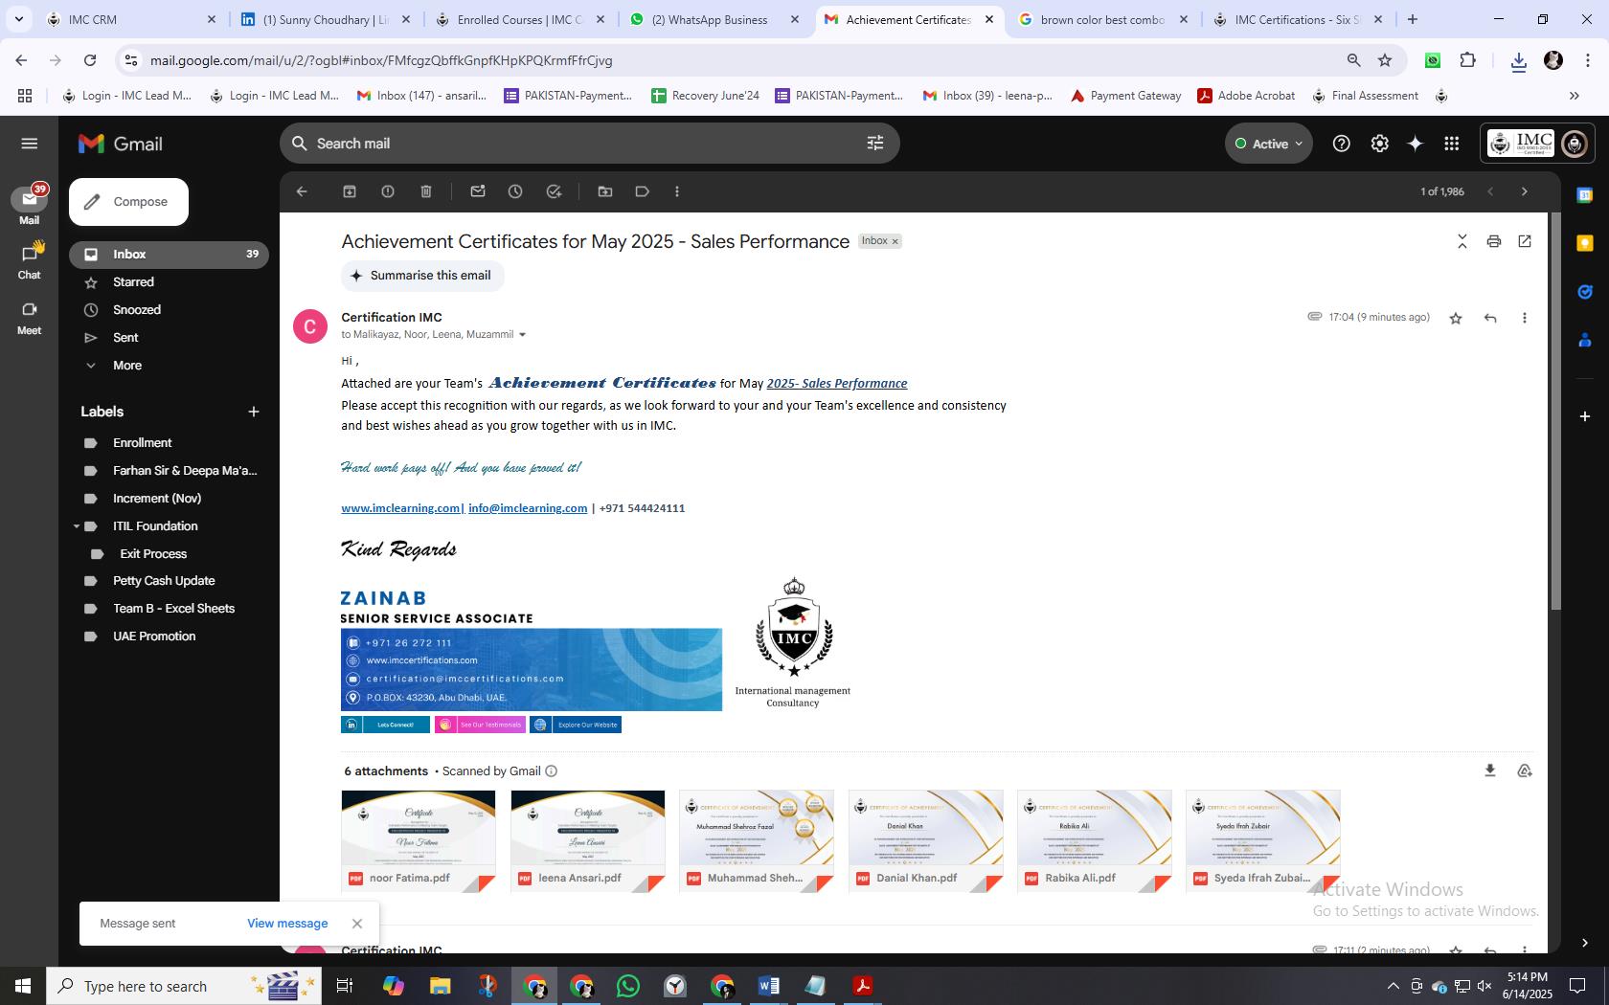The width and height of the screenshot is (1609, 1005).
Task: Create new label plus icon
Action: [254, 412]
